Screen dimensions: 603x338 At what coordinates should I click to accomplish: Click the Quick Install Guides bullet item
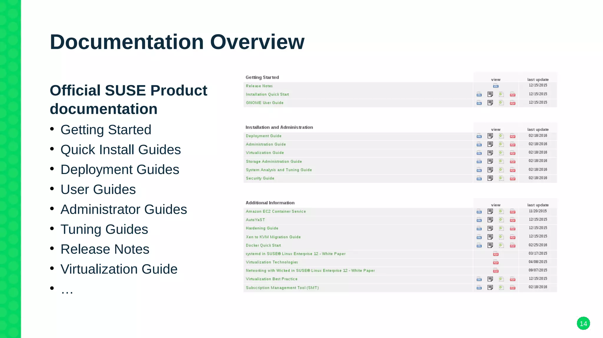[120, 150]
